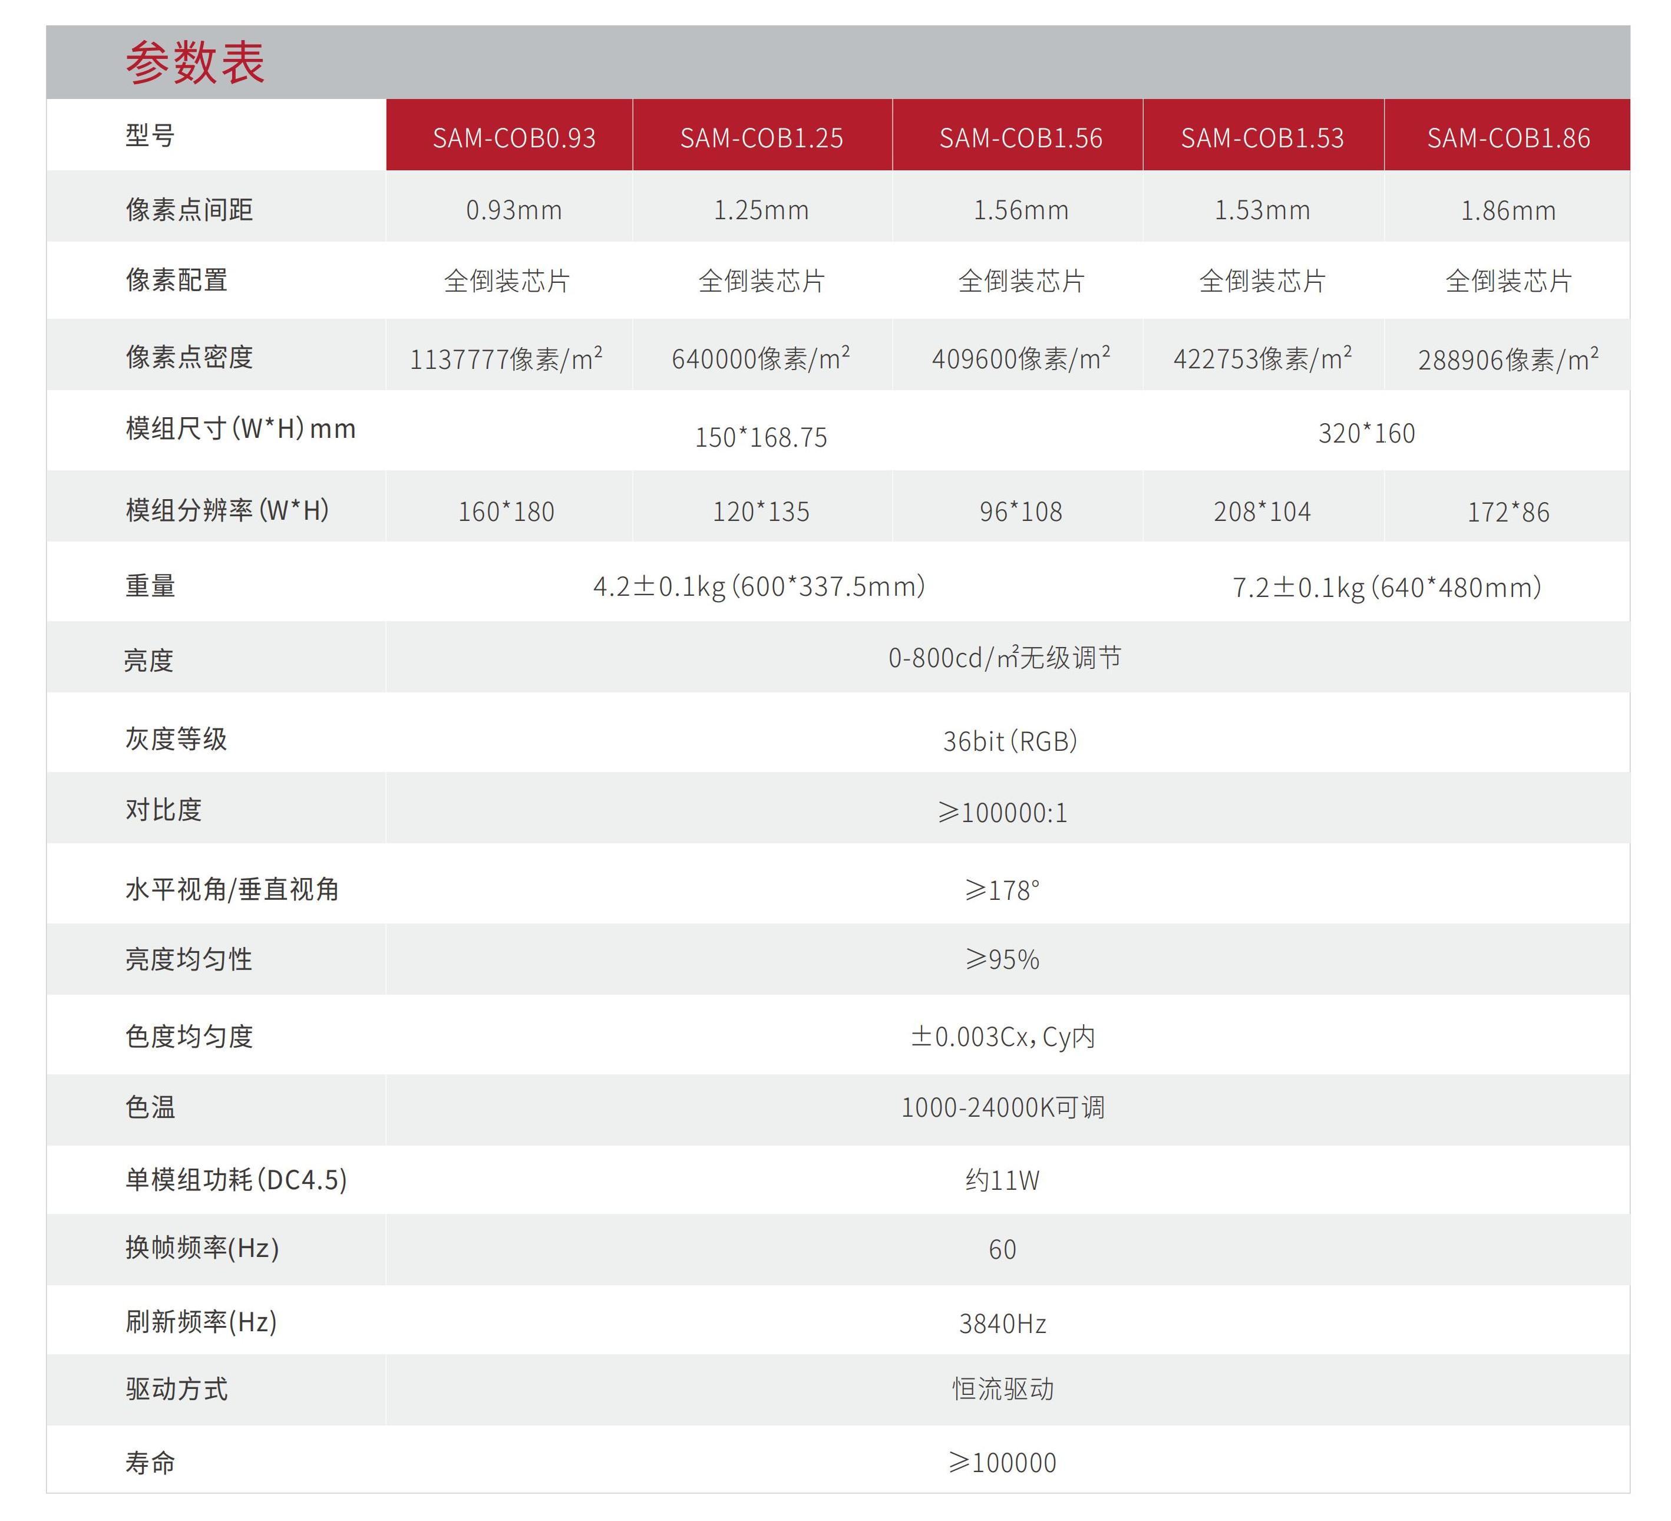Click the 7.2±0.1kg weight value

(x=1386, y=587)
